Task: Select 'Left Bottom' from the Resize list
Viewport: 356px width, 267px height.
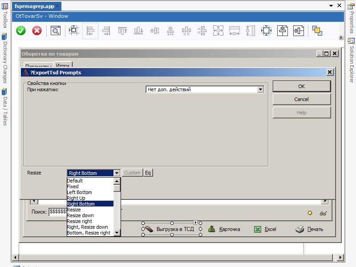Action: [79, 192]
